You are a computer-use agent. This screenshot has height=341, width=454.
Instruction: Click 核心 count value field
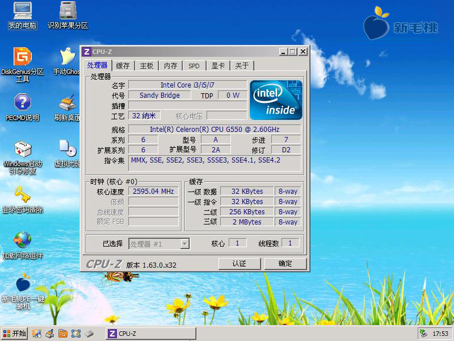(x=237, y=243)
